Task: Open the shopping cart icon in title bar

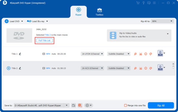Action: (138, 3)
